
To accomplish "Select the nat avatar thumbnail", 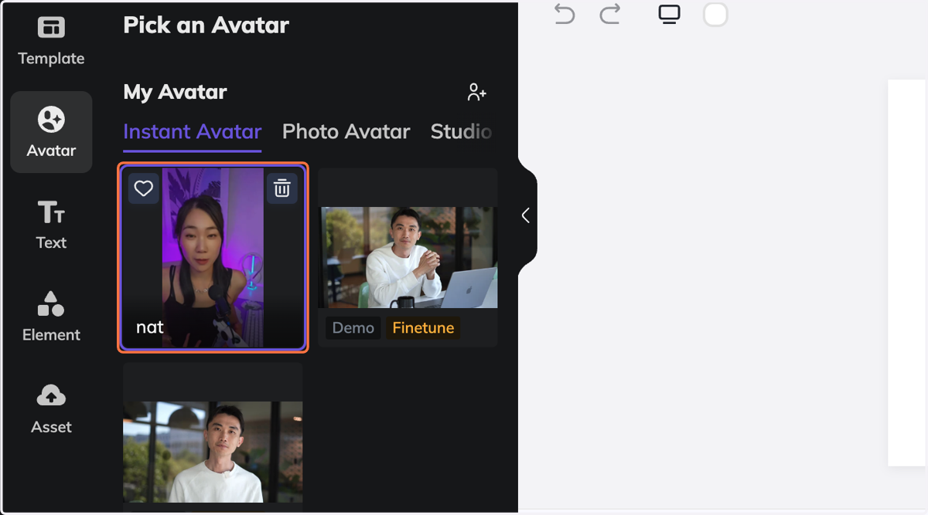I will tap(213, 257).
